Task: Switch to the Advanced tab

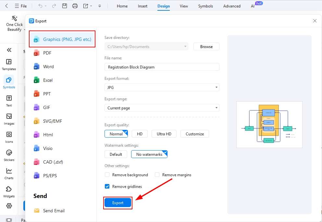Action: [x=231, y=6]
